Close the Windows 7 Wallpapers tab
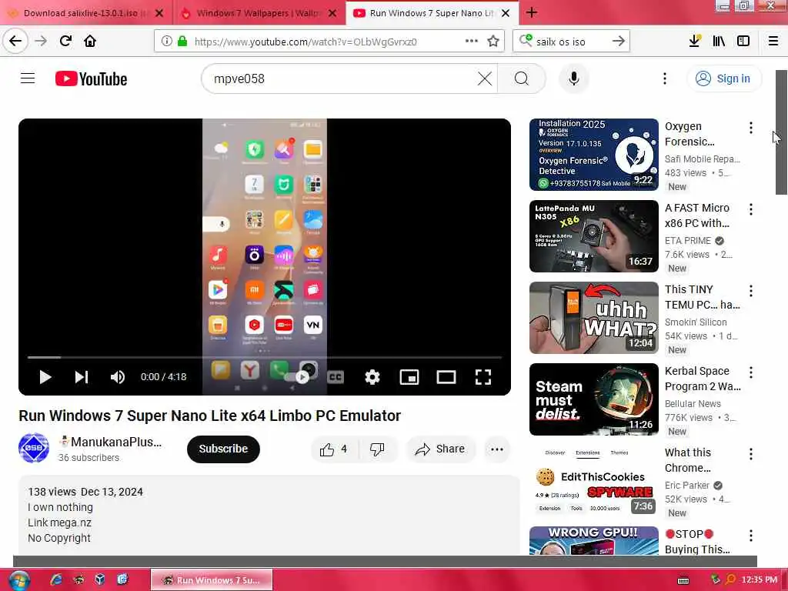The image size is (788, 591). click(332, 13)
